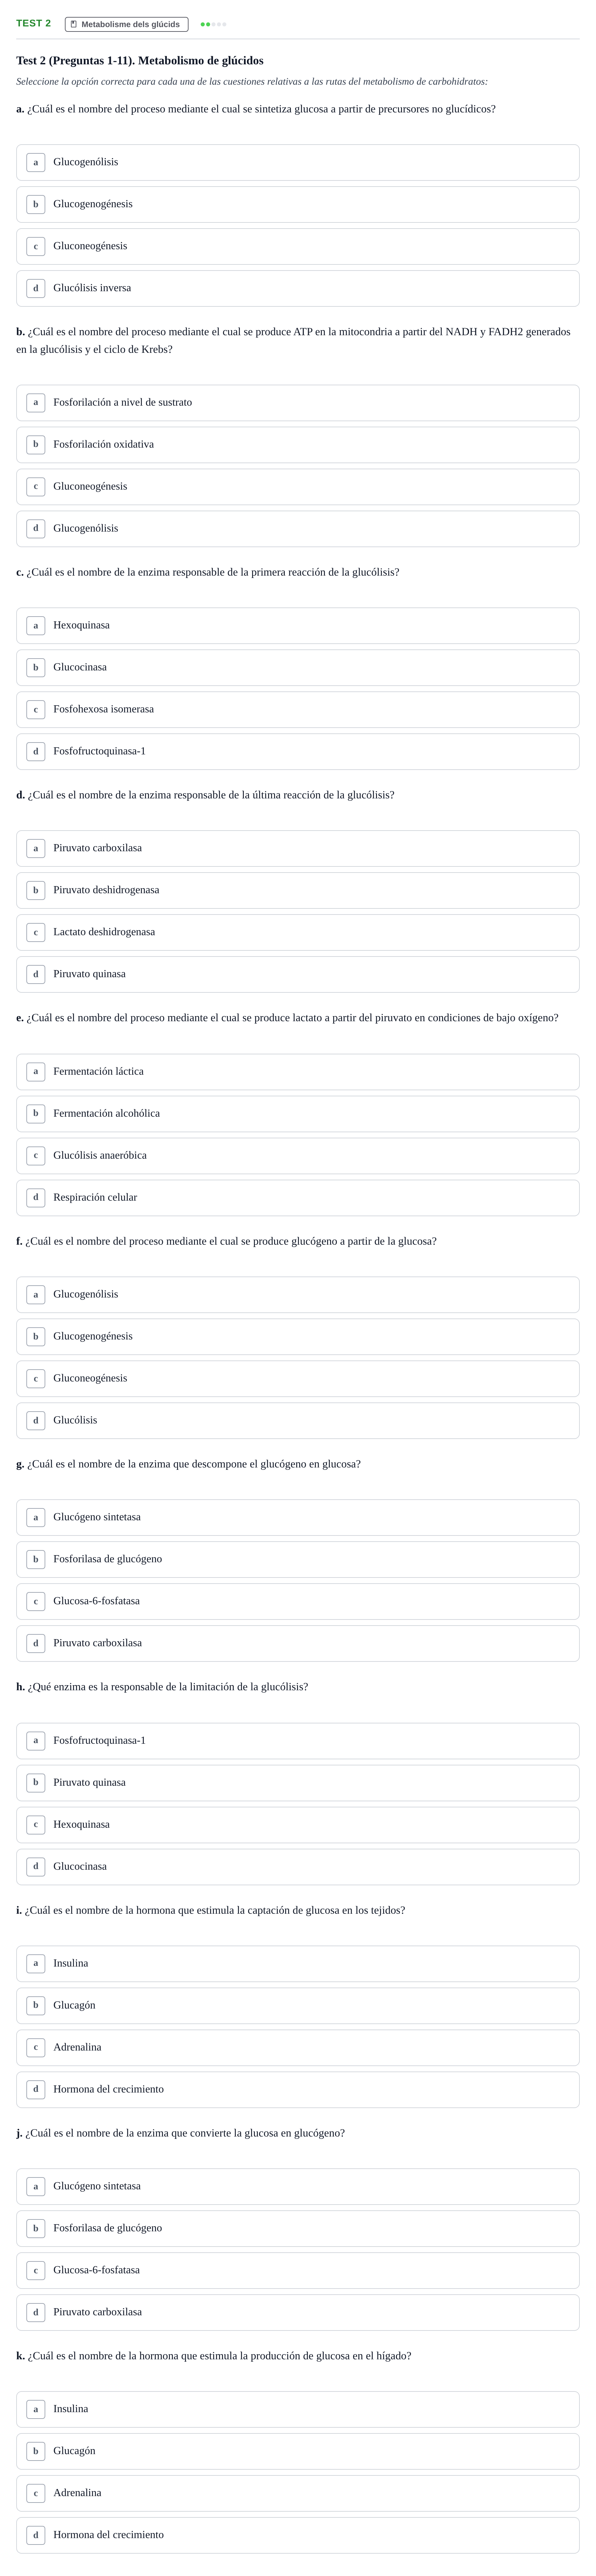
Task: Pick Fermentación láctica as the answer
Action: click(298, 1071)
